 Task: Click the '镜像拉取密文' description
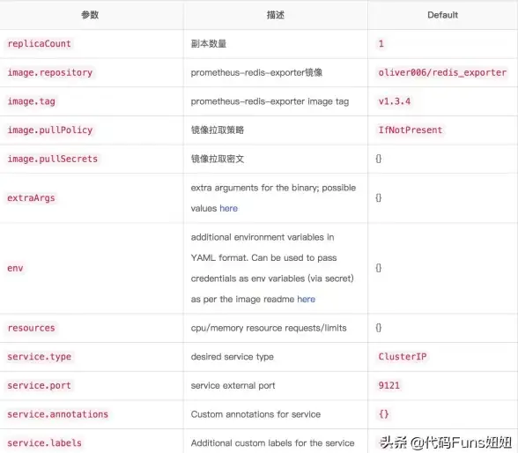click(x=218, y=160)
